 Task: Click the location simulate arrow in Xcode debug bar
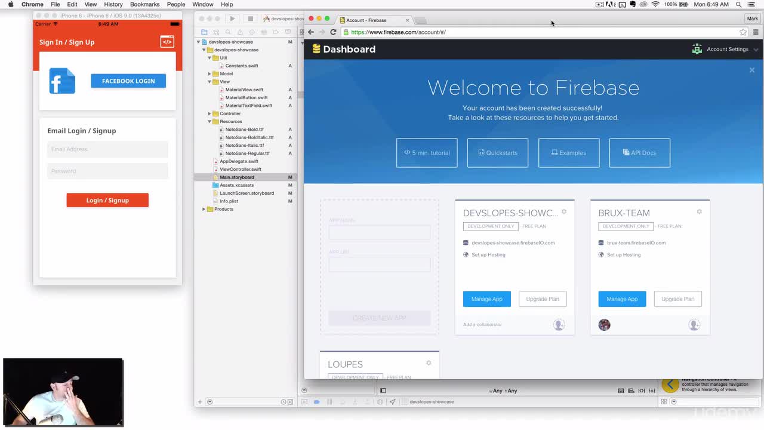point(392,402)
